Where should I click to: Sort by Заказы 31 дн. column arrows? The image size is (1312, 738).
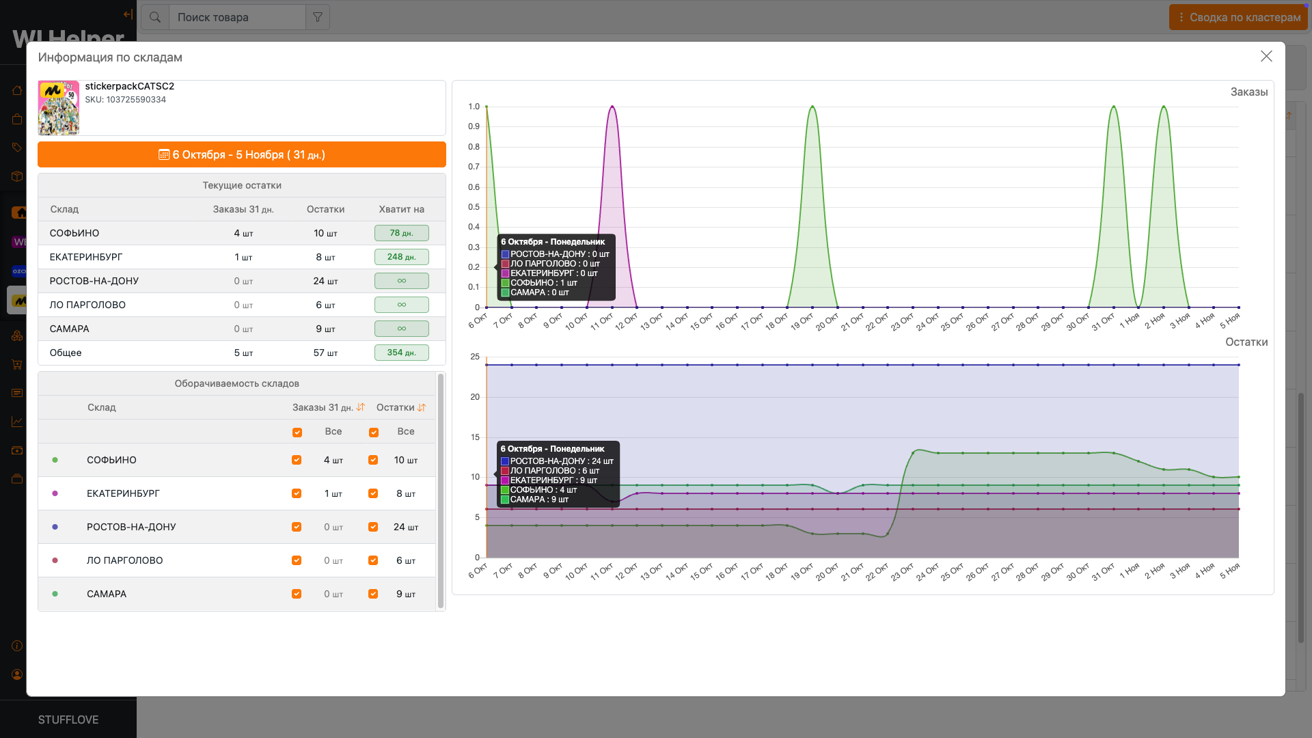point(361,407)
